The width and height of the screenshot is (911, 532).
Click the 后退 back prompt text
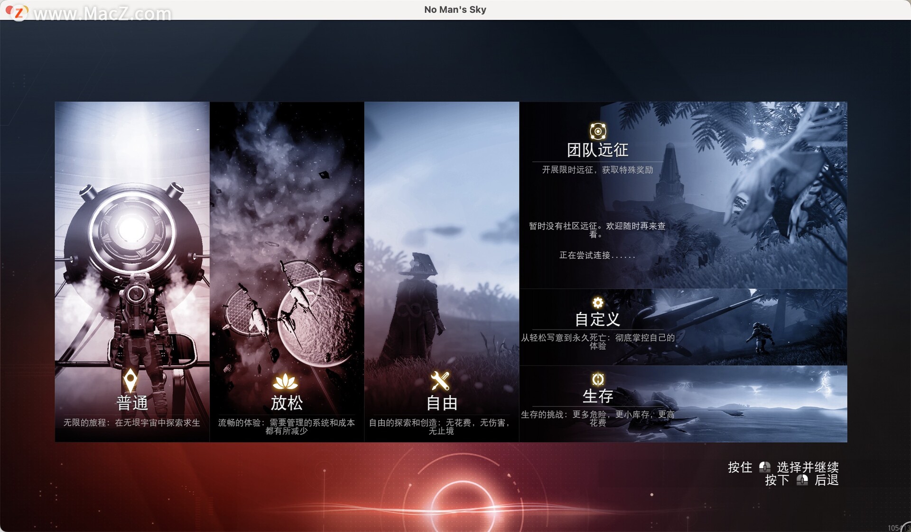click(x=827, y=481)
